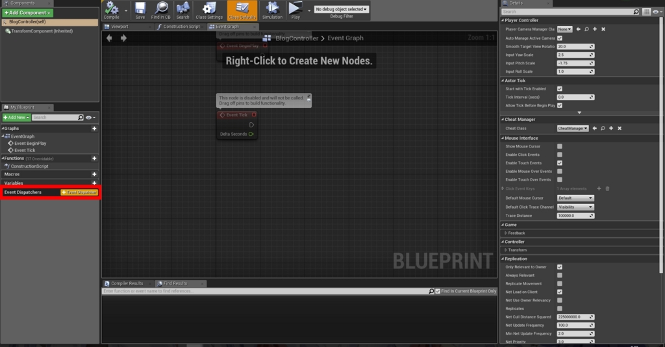
Task: Add a new Event Dispatcher
Action: click(x=79, y=192)
